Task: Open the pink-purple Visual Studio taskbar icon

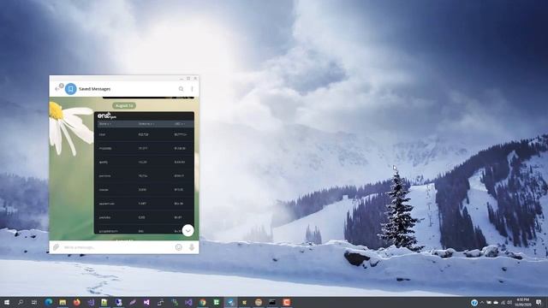Action: coord(146,302)
